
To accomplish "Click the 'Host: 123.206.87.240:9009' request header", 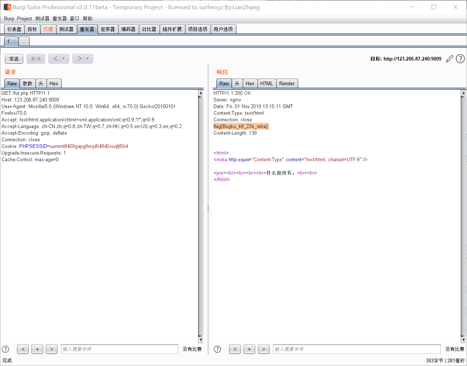I will (x=30, y=100).
